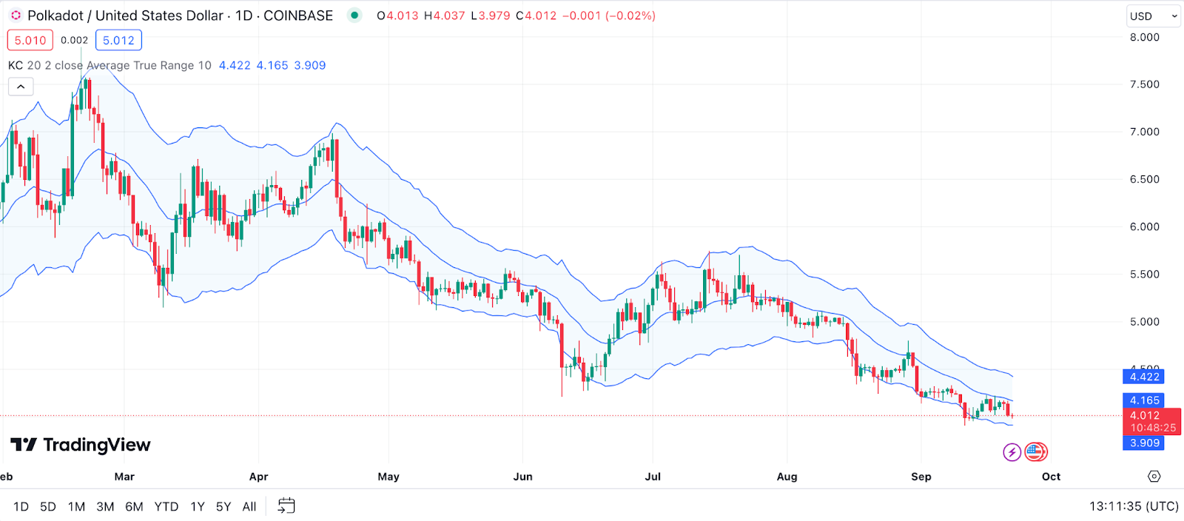Select the 1M time range
The height and width of the screenshot is (521, 1184).
tap(76, 507)
